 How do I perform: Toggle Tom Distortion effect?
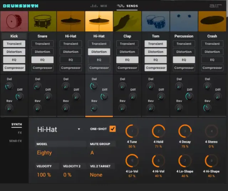[x=156, y=52]
